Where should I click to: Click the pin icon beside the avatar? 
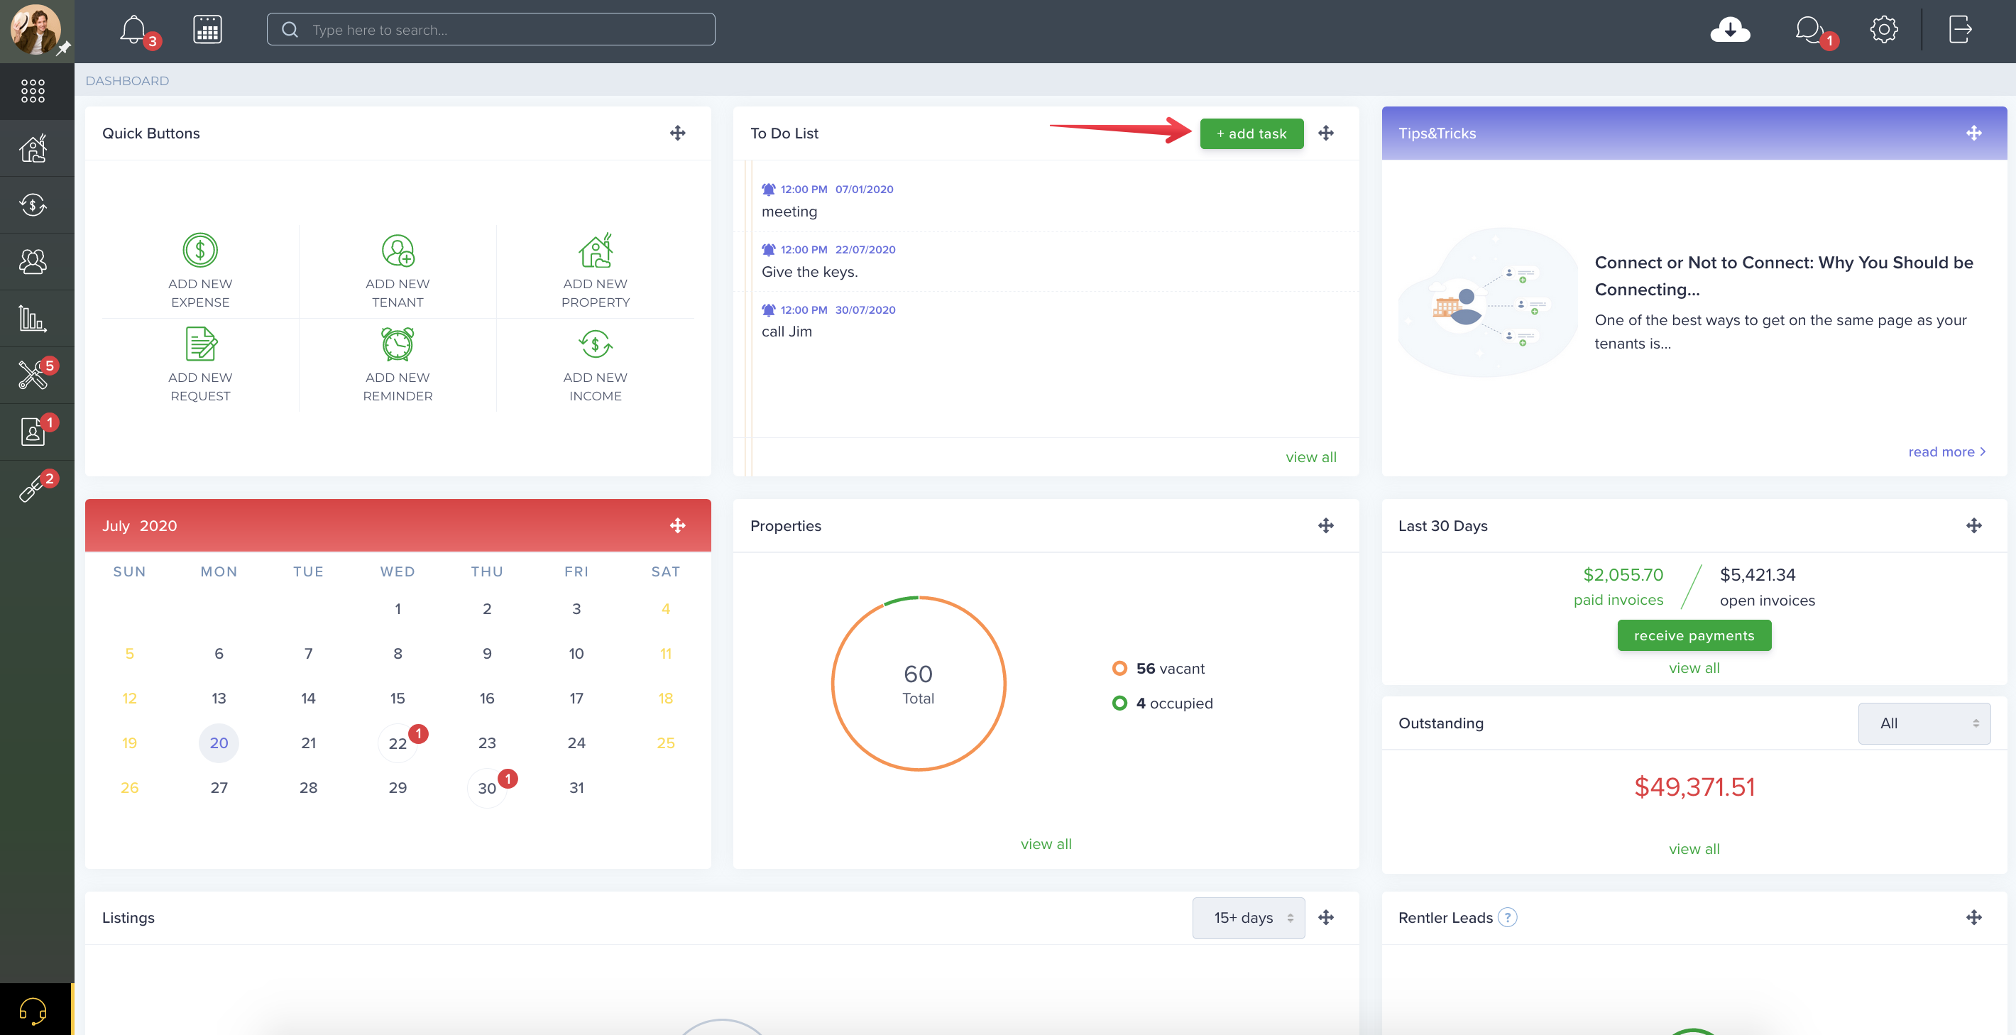(x=63, y=48)
